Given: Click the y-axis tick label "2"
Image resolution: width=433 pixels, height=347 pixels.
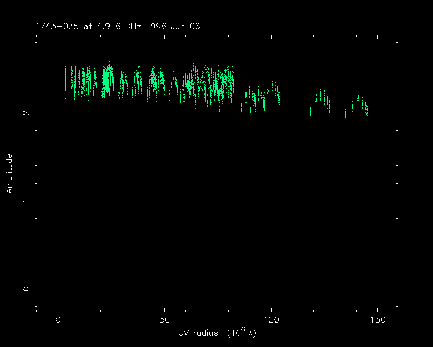Looking at the screenshot, I should 26,113.
